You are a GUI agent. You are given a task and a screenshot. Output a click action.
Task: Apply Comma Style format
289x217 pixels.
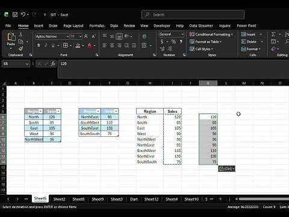[181, 42]
